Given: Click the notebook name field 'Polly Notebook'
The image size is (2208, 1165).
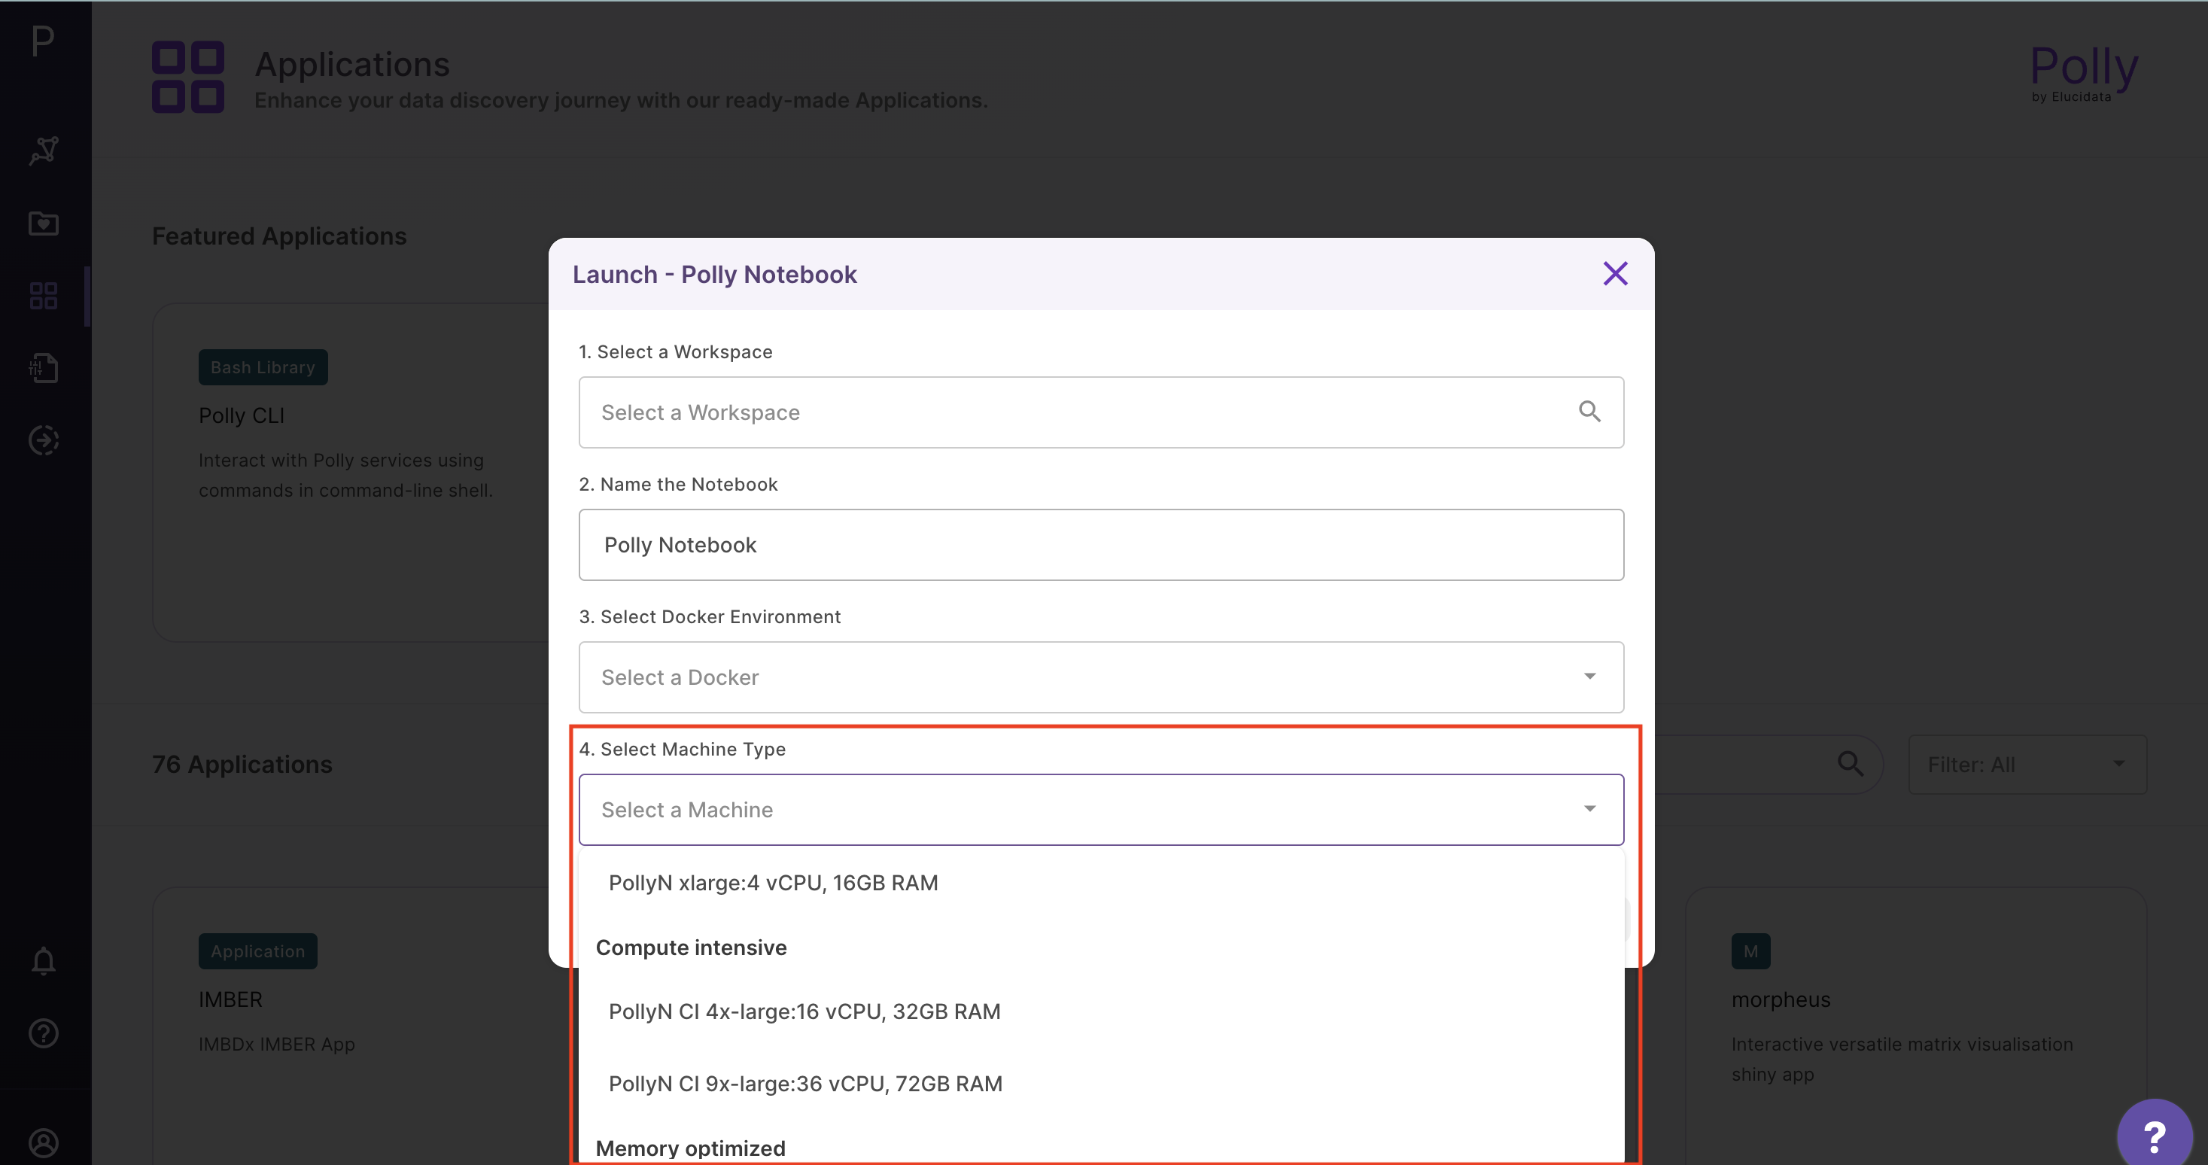Looking at the screenshot, I should coord(1100,545).
